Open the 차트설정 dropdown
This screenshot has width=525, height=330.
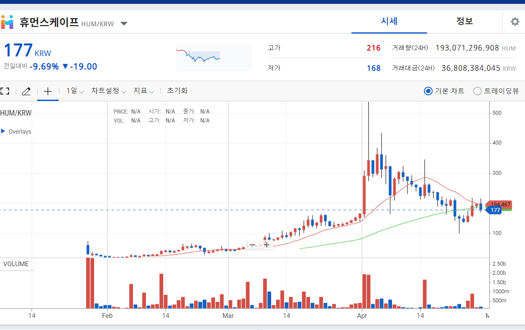click(x=109, y=91)
